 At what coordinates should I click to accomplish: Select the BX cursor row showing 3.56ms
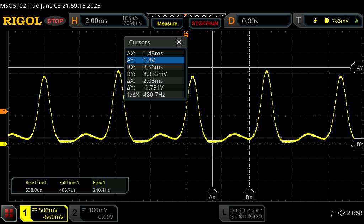pos(155,67)
